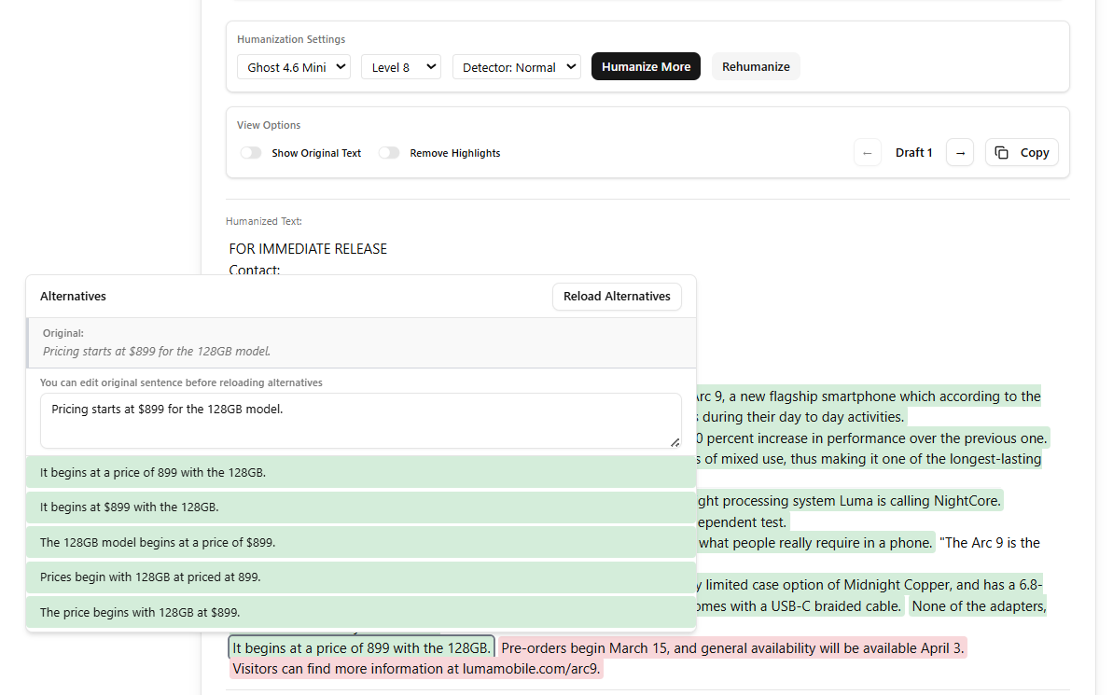Open the Ghost 4.6 Mini model dropdown
The height and width of the screenshot is (695, 1113).
point(293,66)
